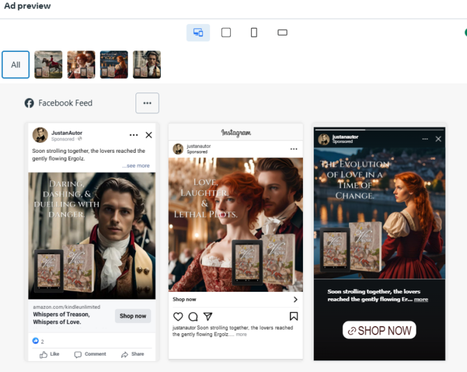Close the Facebook feed ad preview
Image resolution: width=467 pixels, height=372 pixels.
(149, 135)
